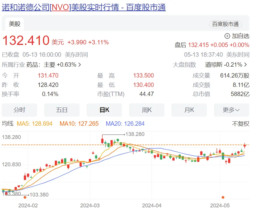Viewport: 254px width, 210px height.
Task: Click the 138.280 high price marker on chart
Action: pos(135,134)
